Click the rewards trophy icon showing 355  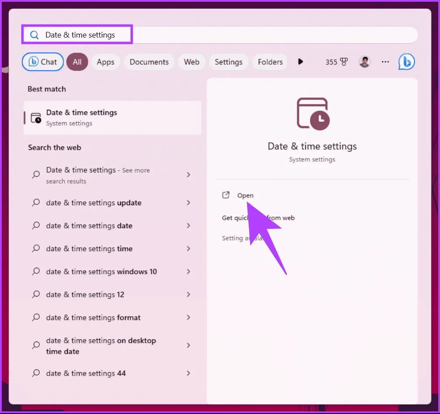coord(344,62)
